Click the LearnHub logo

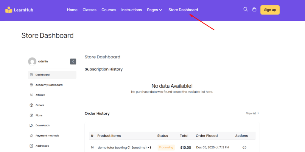pyautogui.click(x=19, y=10)
